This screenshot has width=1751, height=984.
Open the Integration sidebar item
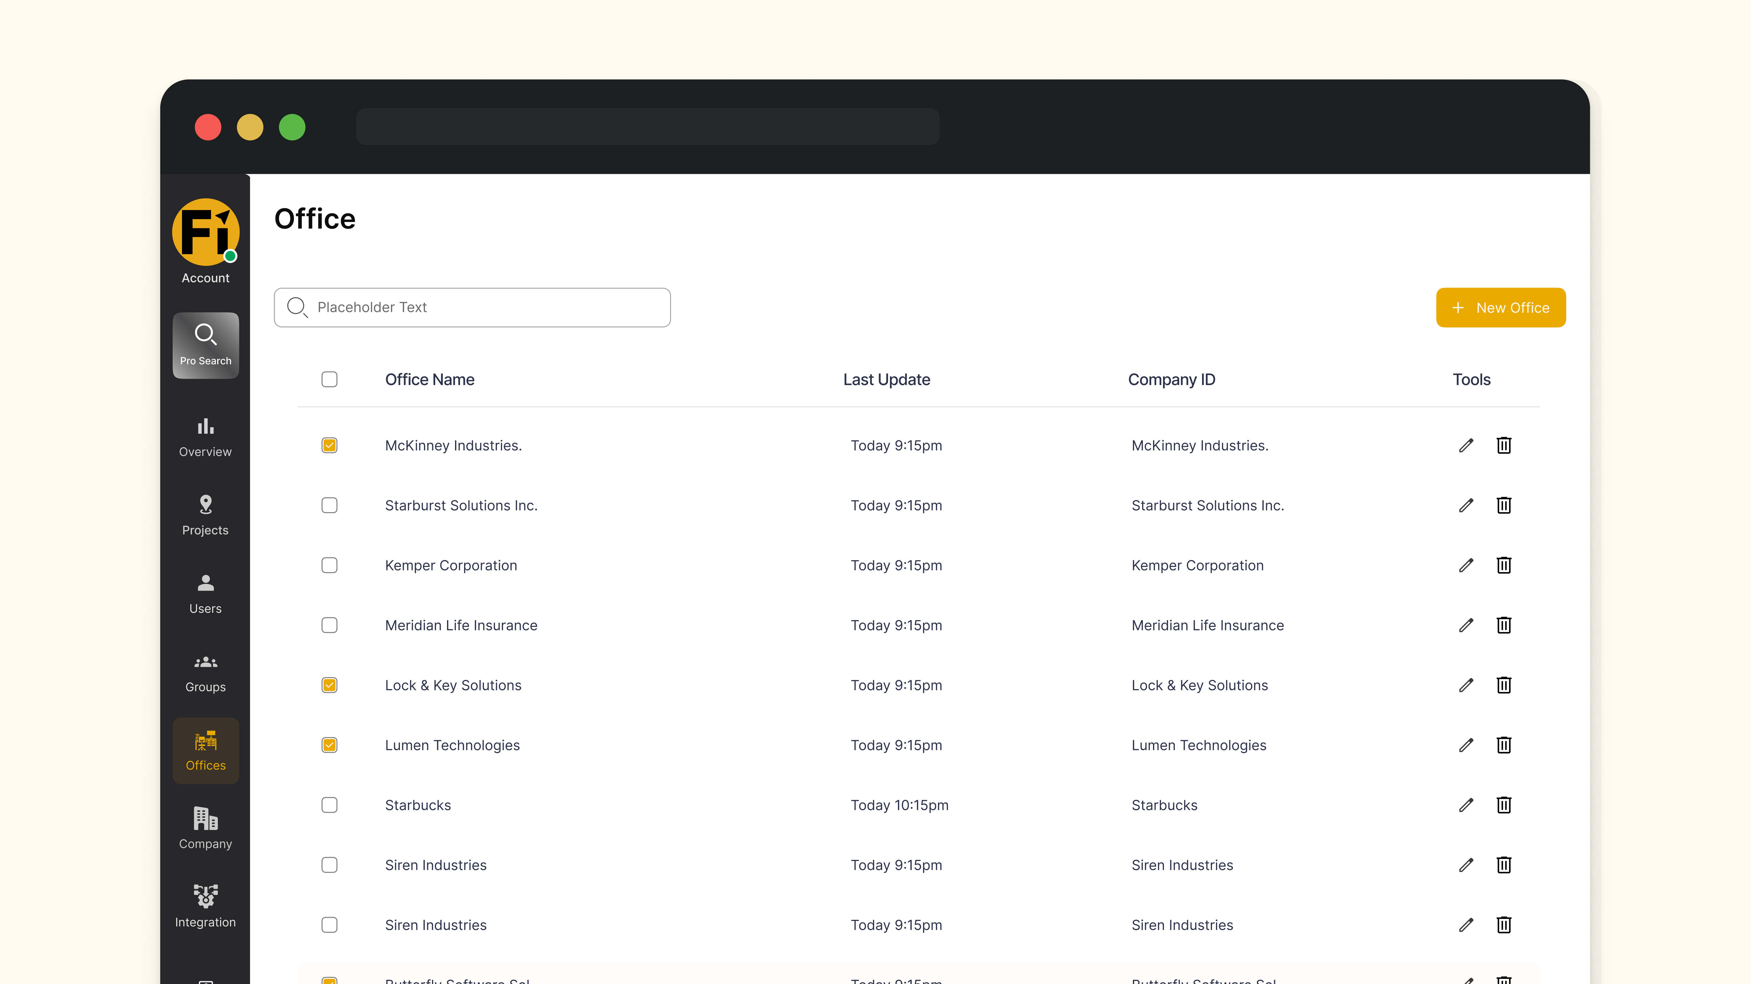tap(205, 906)
